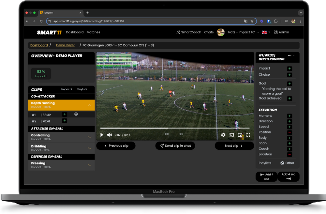Enter fullscreen video mode

(248, 135)
